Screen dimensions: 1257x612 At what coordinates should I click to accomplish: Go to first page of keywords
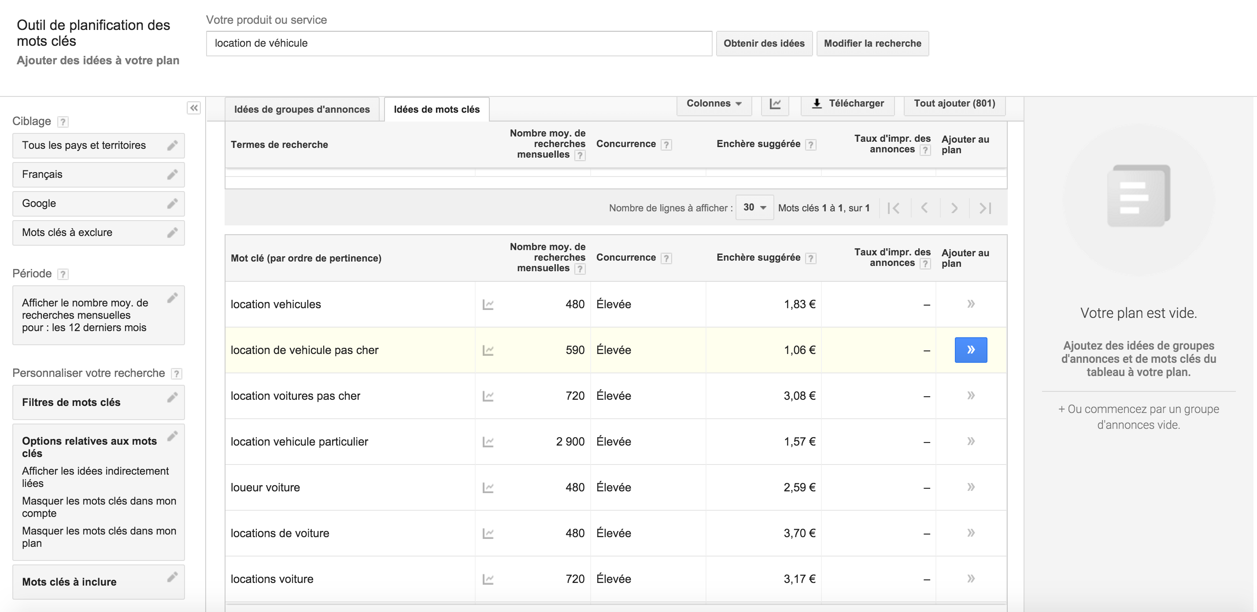point(894,208)
